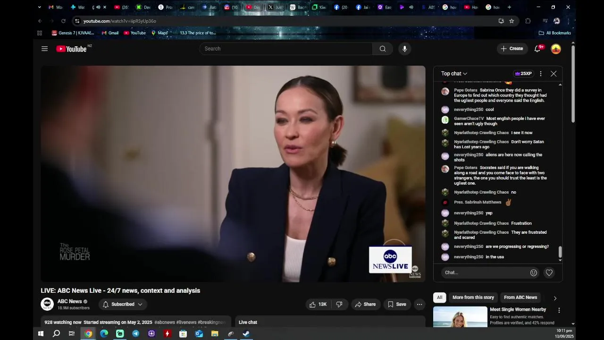Click the search magnifier button
The width and height of the screenshot is (604, 340).
click(x=383, y=49)
